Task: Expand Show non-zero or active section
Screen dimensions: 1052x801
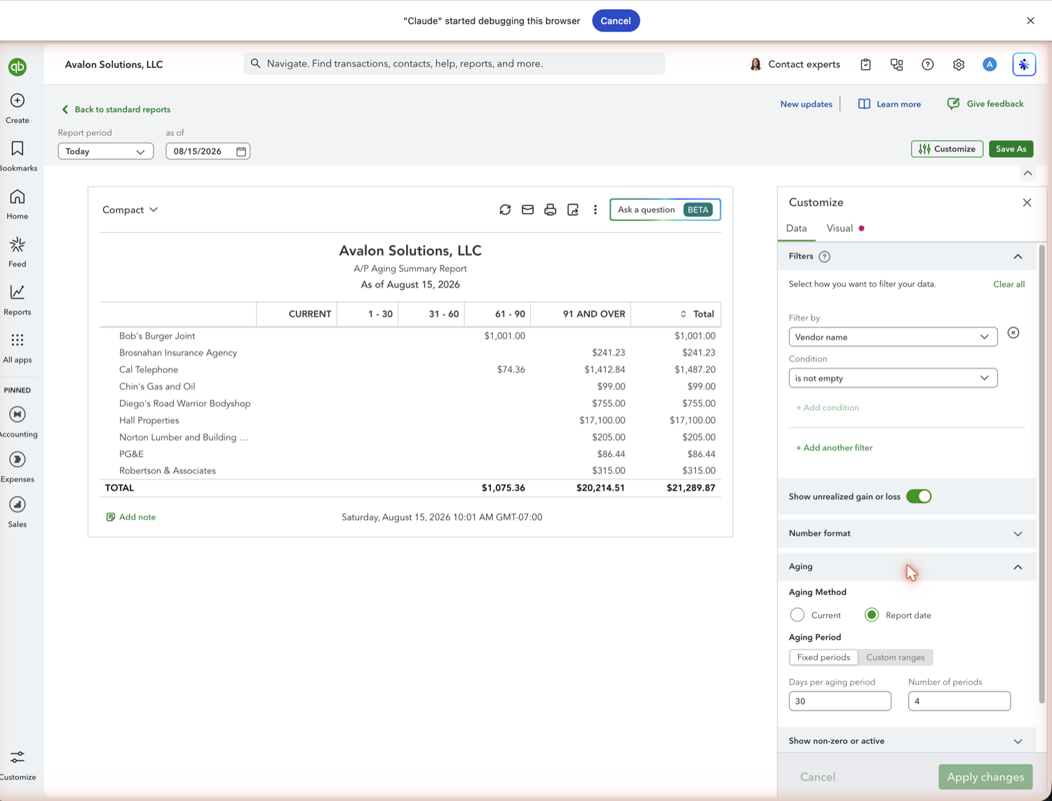Action: point(1018,741)
